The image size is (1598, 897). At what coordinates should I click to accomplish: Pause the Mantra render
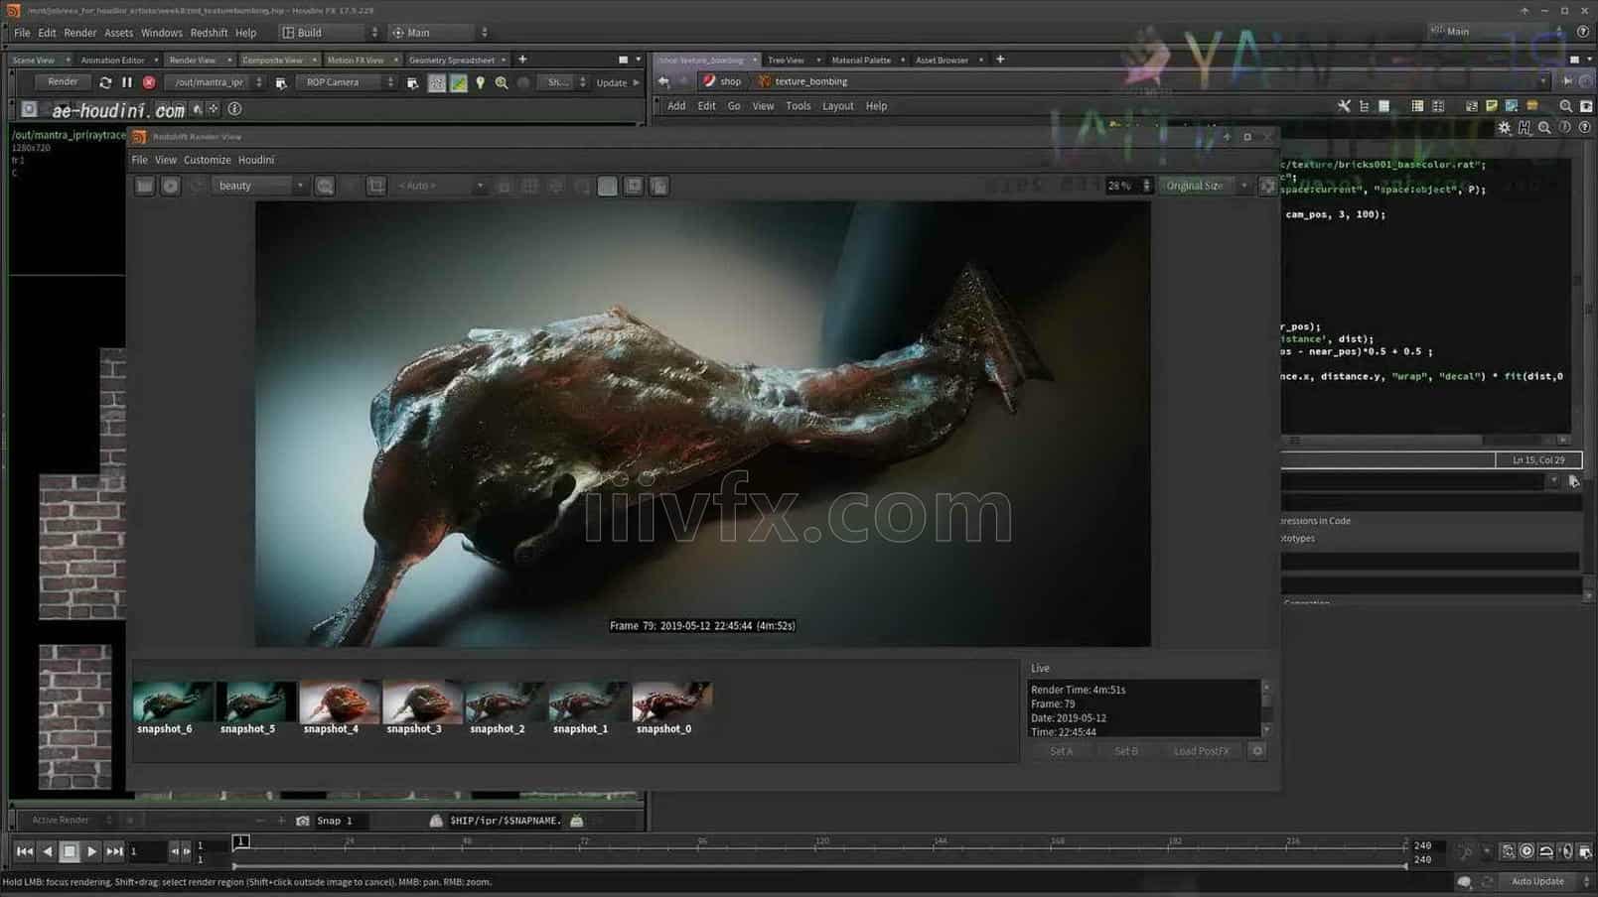[x=126, y=82]
